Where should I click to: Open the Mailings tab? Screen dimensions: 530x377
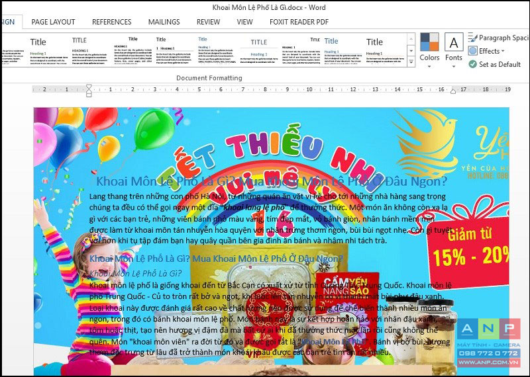click(164, 22)
